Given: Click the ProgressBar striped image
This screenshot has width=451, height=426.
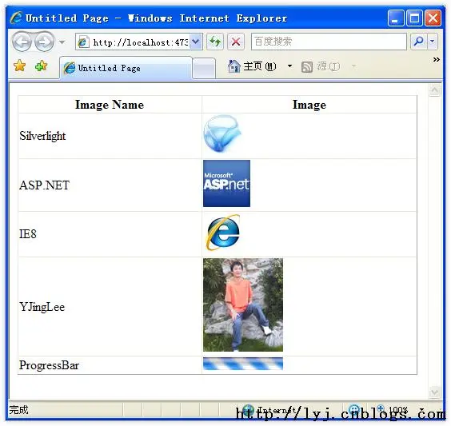Looking at the screenshot, I should click(x=243, y=364).
